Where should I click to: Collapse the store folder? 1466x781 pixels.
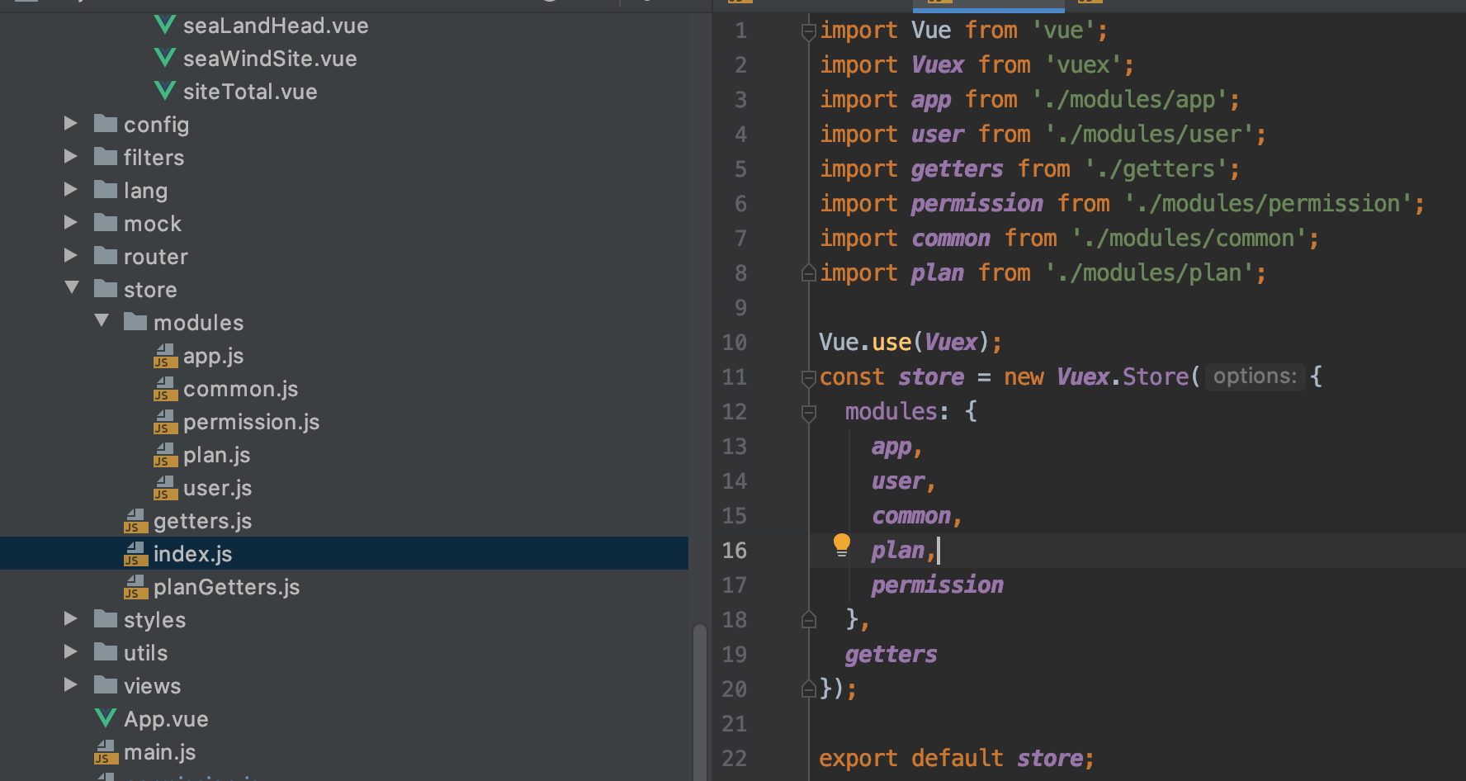72,288
